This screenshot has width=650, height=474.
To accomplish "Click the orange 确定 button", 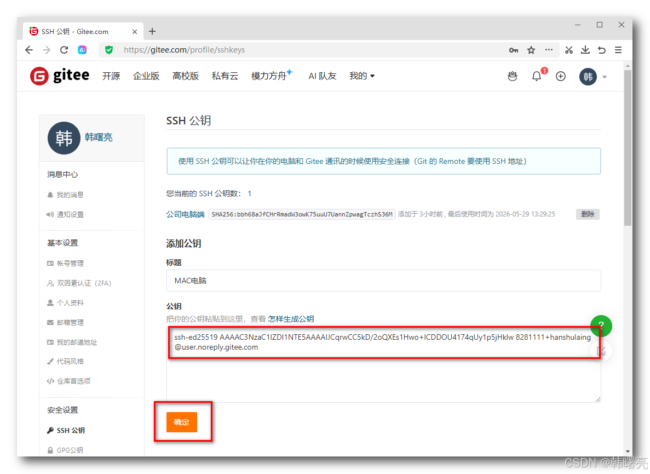I will [x=182, y=422].
